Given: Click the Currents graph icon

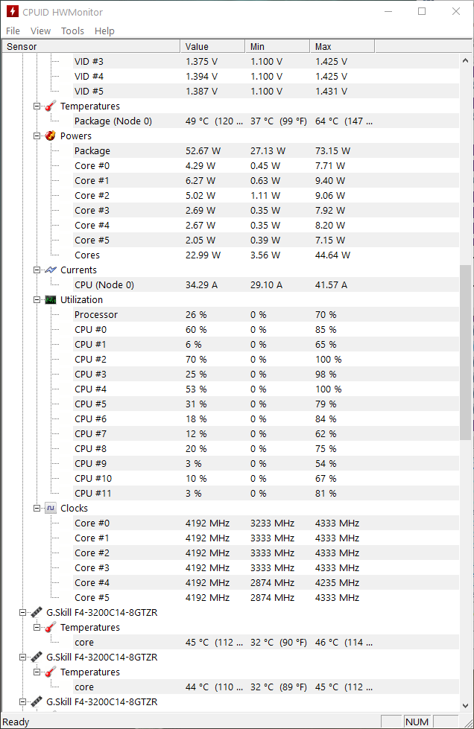Looking at the screenshot, I should pyautogui.click(x=50, y=270).
